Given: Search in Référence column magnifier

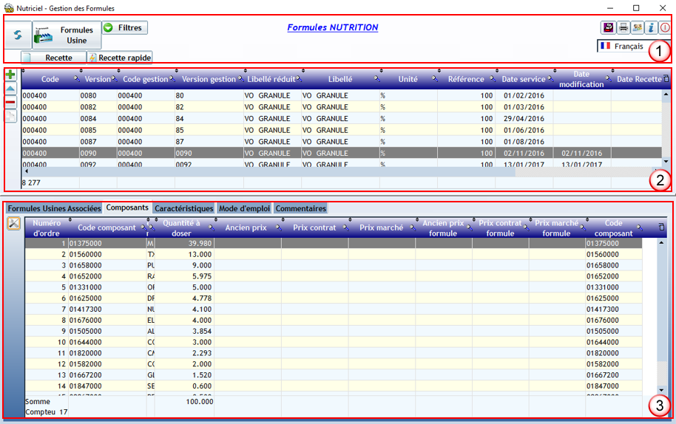Looking at the screenshot, I should tap(493, 79).
